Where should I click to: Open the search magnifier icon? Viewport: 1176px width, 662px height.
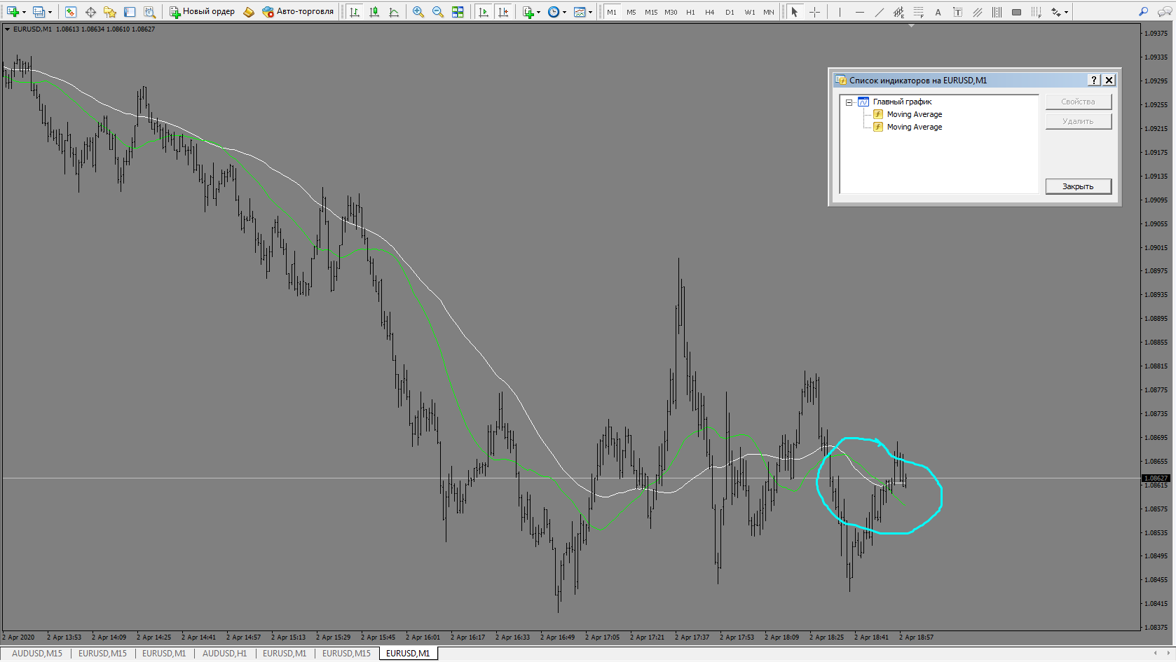click(1143, 12)
